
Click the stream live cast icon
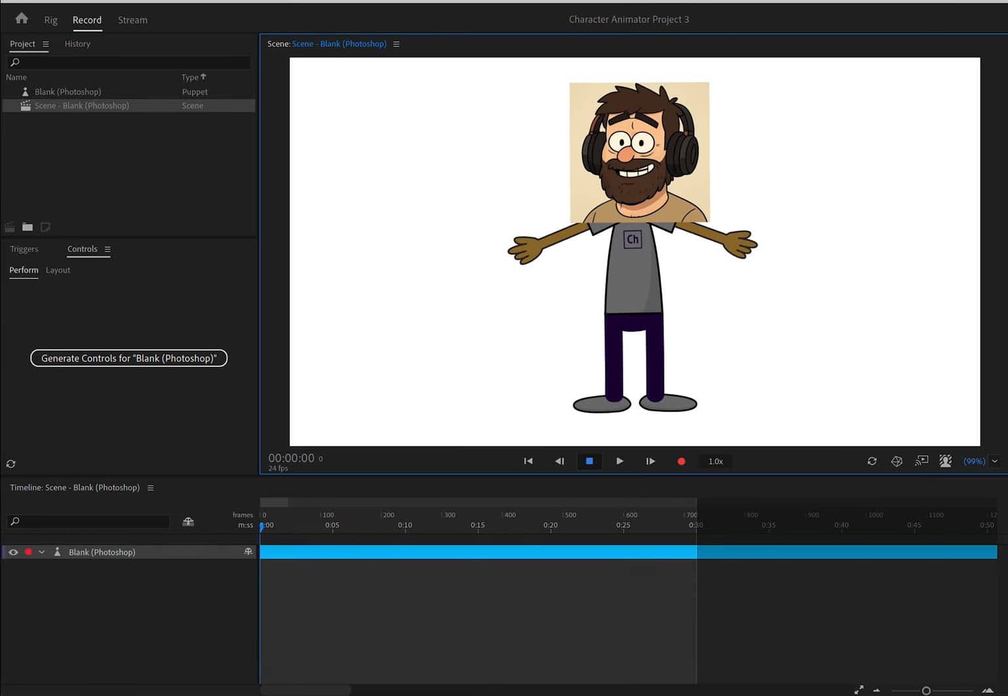point(921,461)
